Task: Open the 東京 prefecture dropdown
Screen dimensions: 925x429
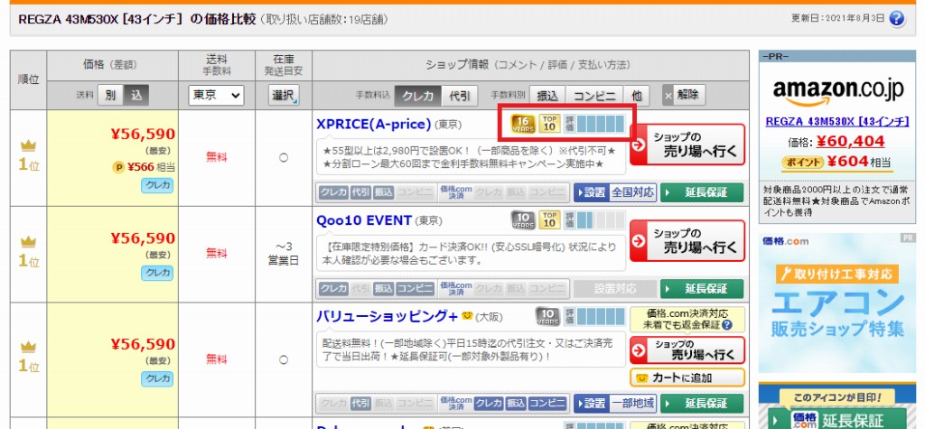Action: tap(216, 95)
